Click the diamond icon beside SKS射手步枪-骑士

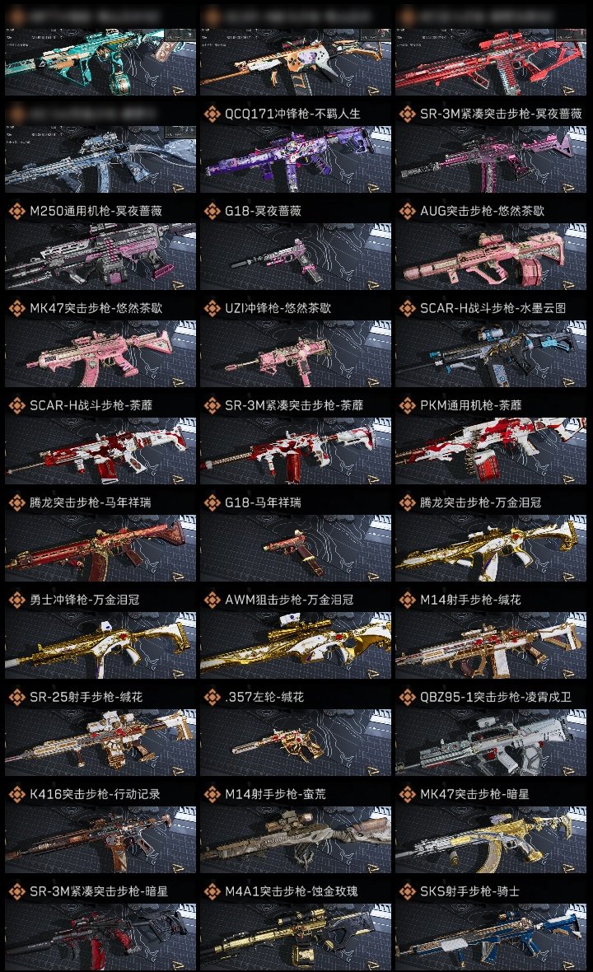(407, 892)
